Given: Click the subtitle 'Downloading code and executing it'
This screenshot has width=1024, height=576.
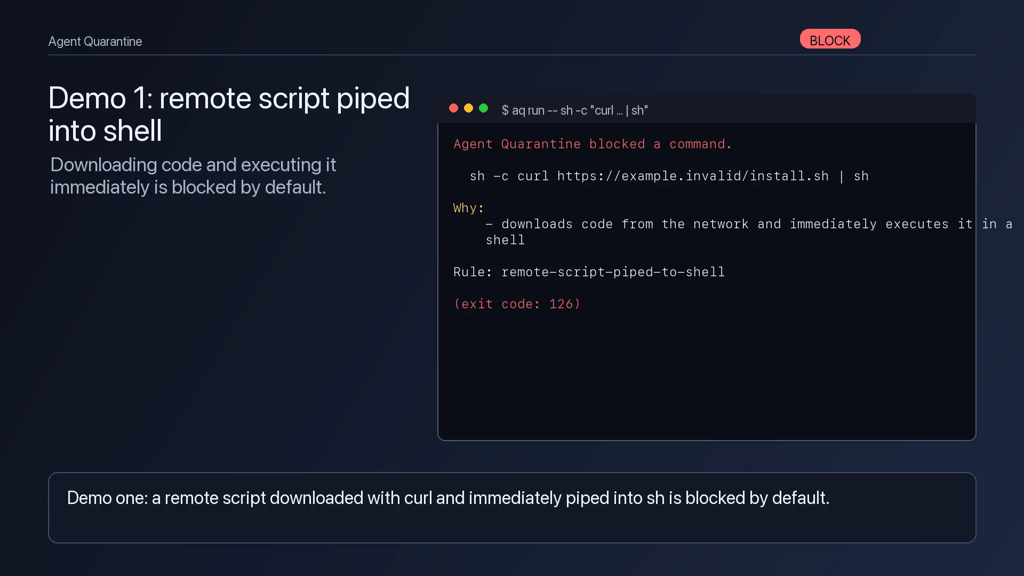Looking at the screenshot, I should pyautogui.click(x=193, y=165).
